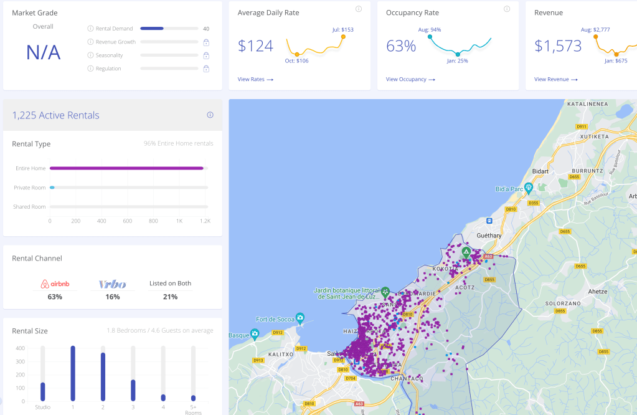Screen dimensions: 637x415
Task: Select the Listed on Both channel
Action: (x=170, y=284)
